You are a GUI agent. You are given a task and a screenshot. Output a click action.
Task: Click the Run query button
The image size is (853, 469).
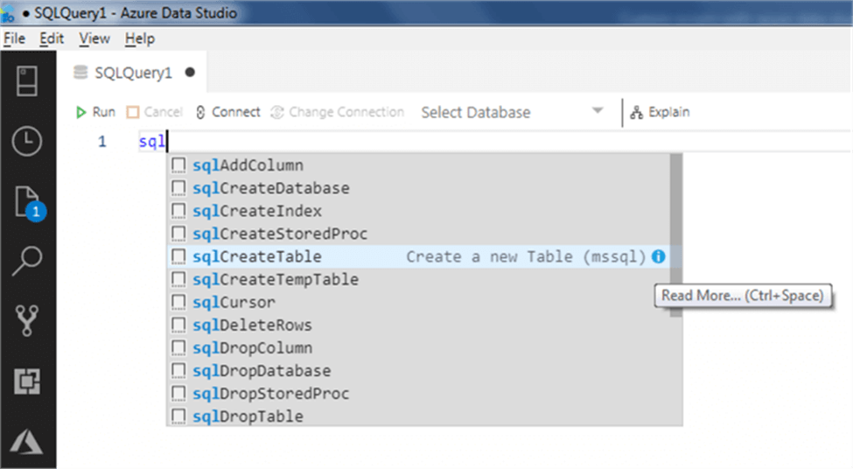(95, 112)
